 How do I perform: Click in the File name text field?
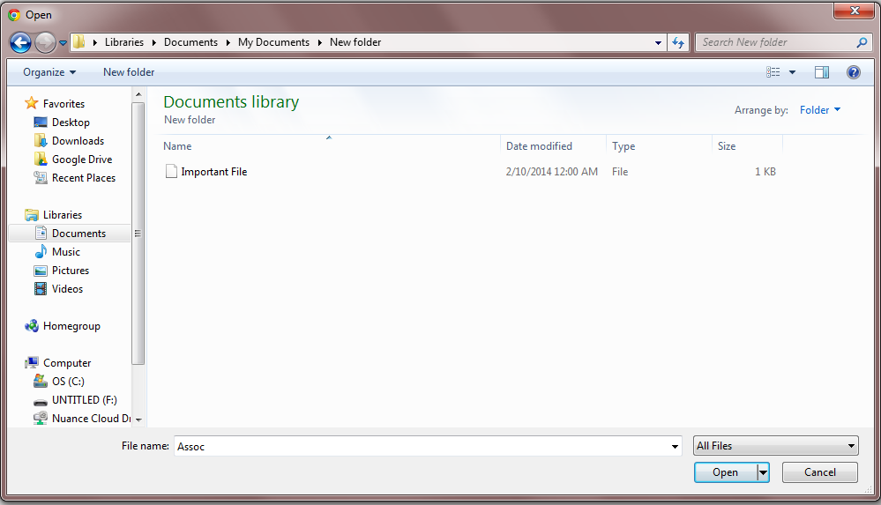423,446
